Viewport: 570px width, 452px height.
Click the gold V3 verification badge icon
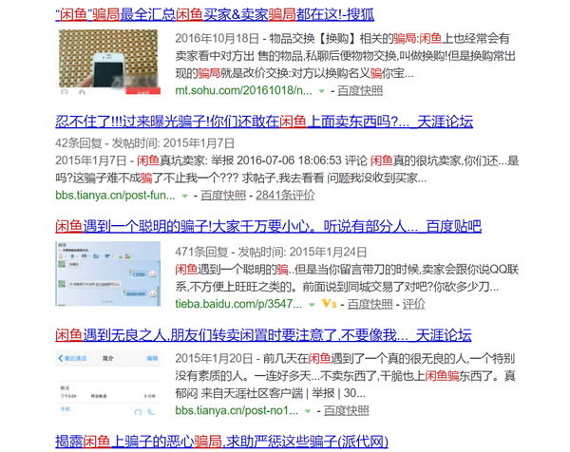point(329,305)
